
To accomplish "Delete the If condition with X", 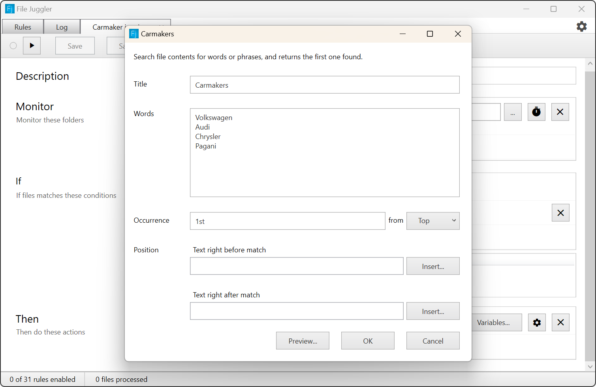I will (x=560, y=213).
